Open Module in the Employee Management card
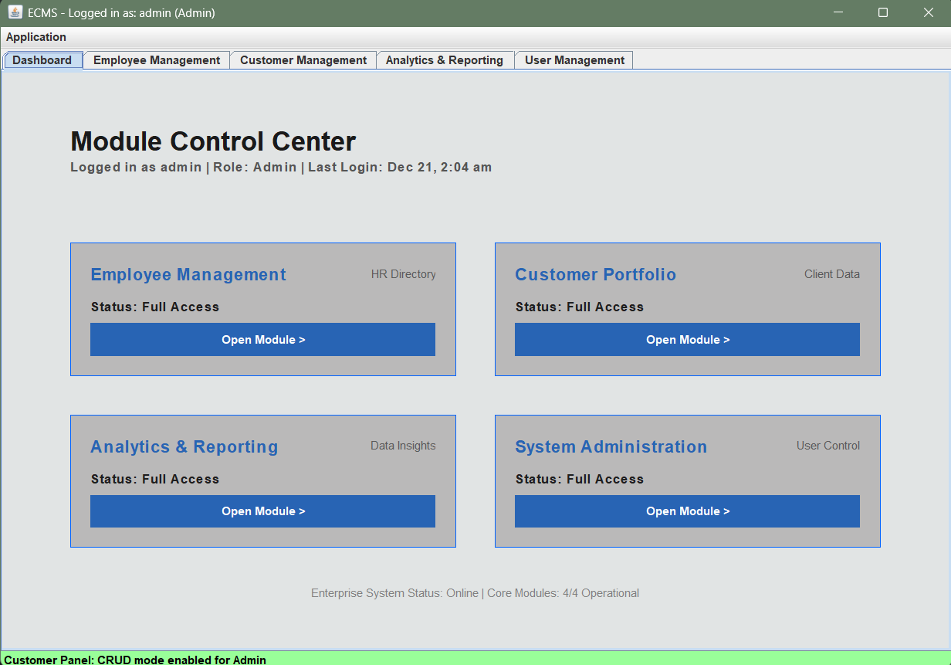The width and height of the screenshot is (951, 665). pos(262,340)
